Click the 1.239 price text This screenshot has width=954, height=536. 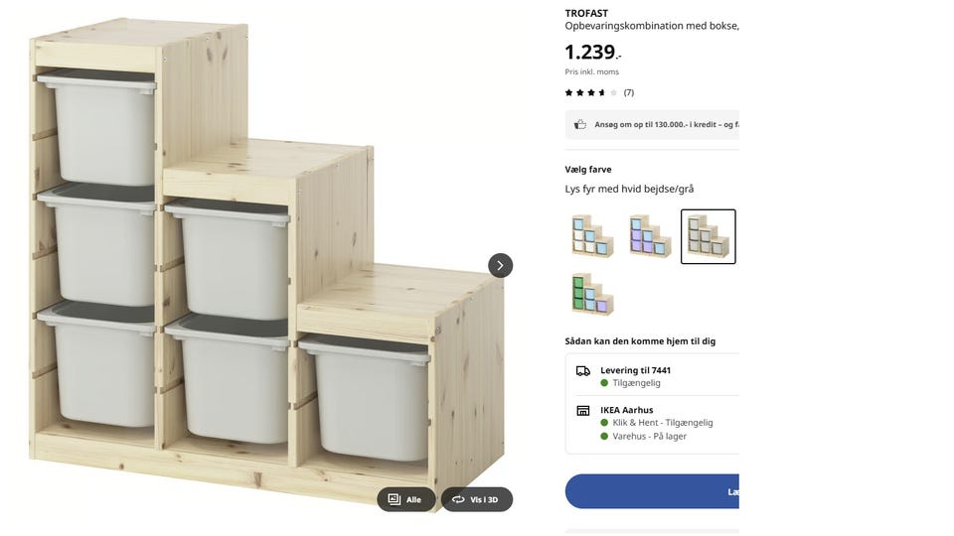pyautogui.click(x=591, y=53)
